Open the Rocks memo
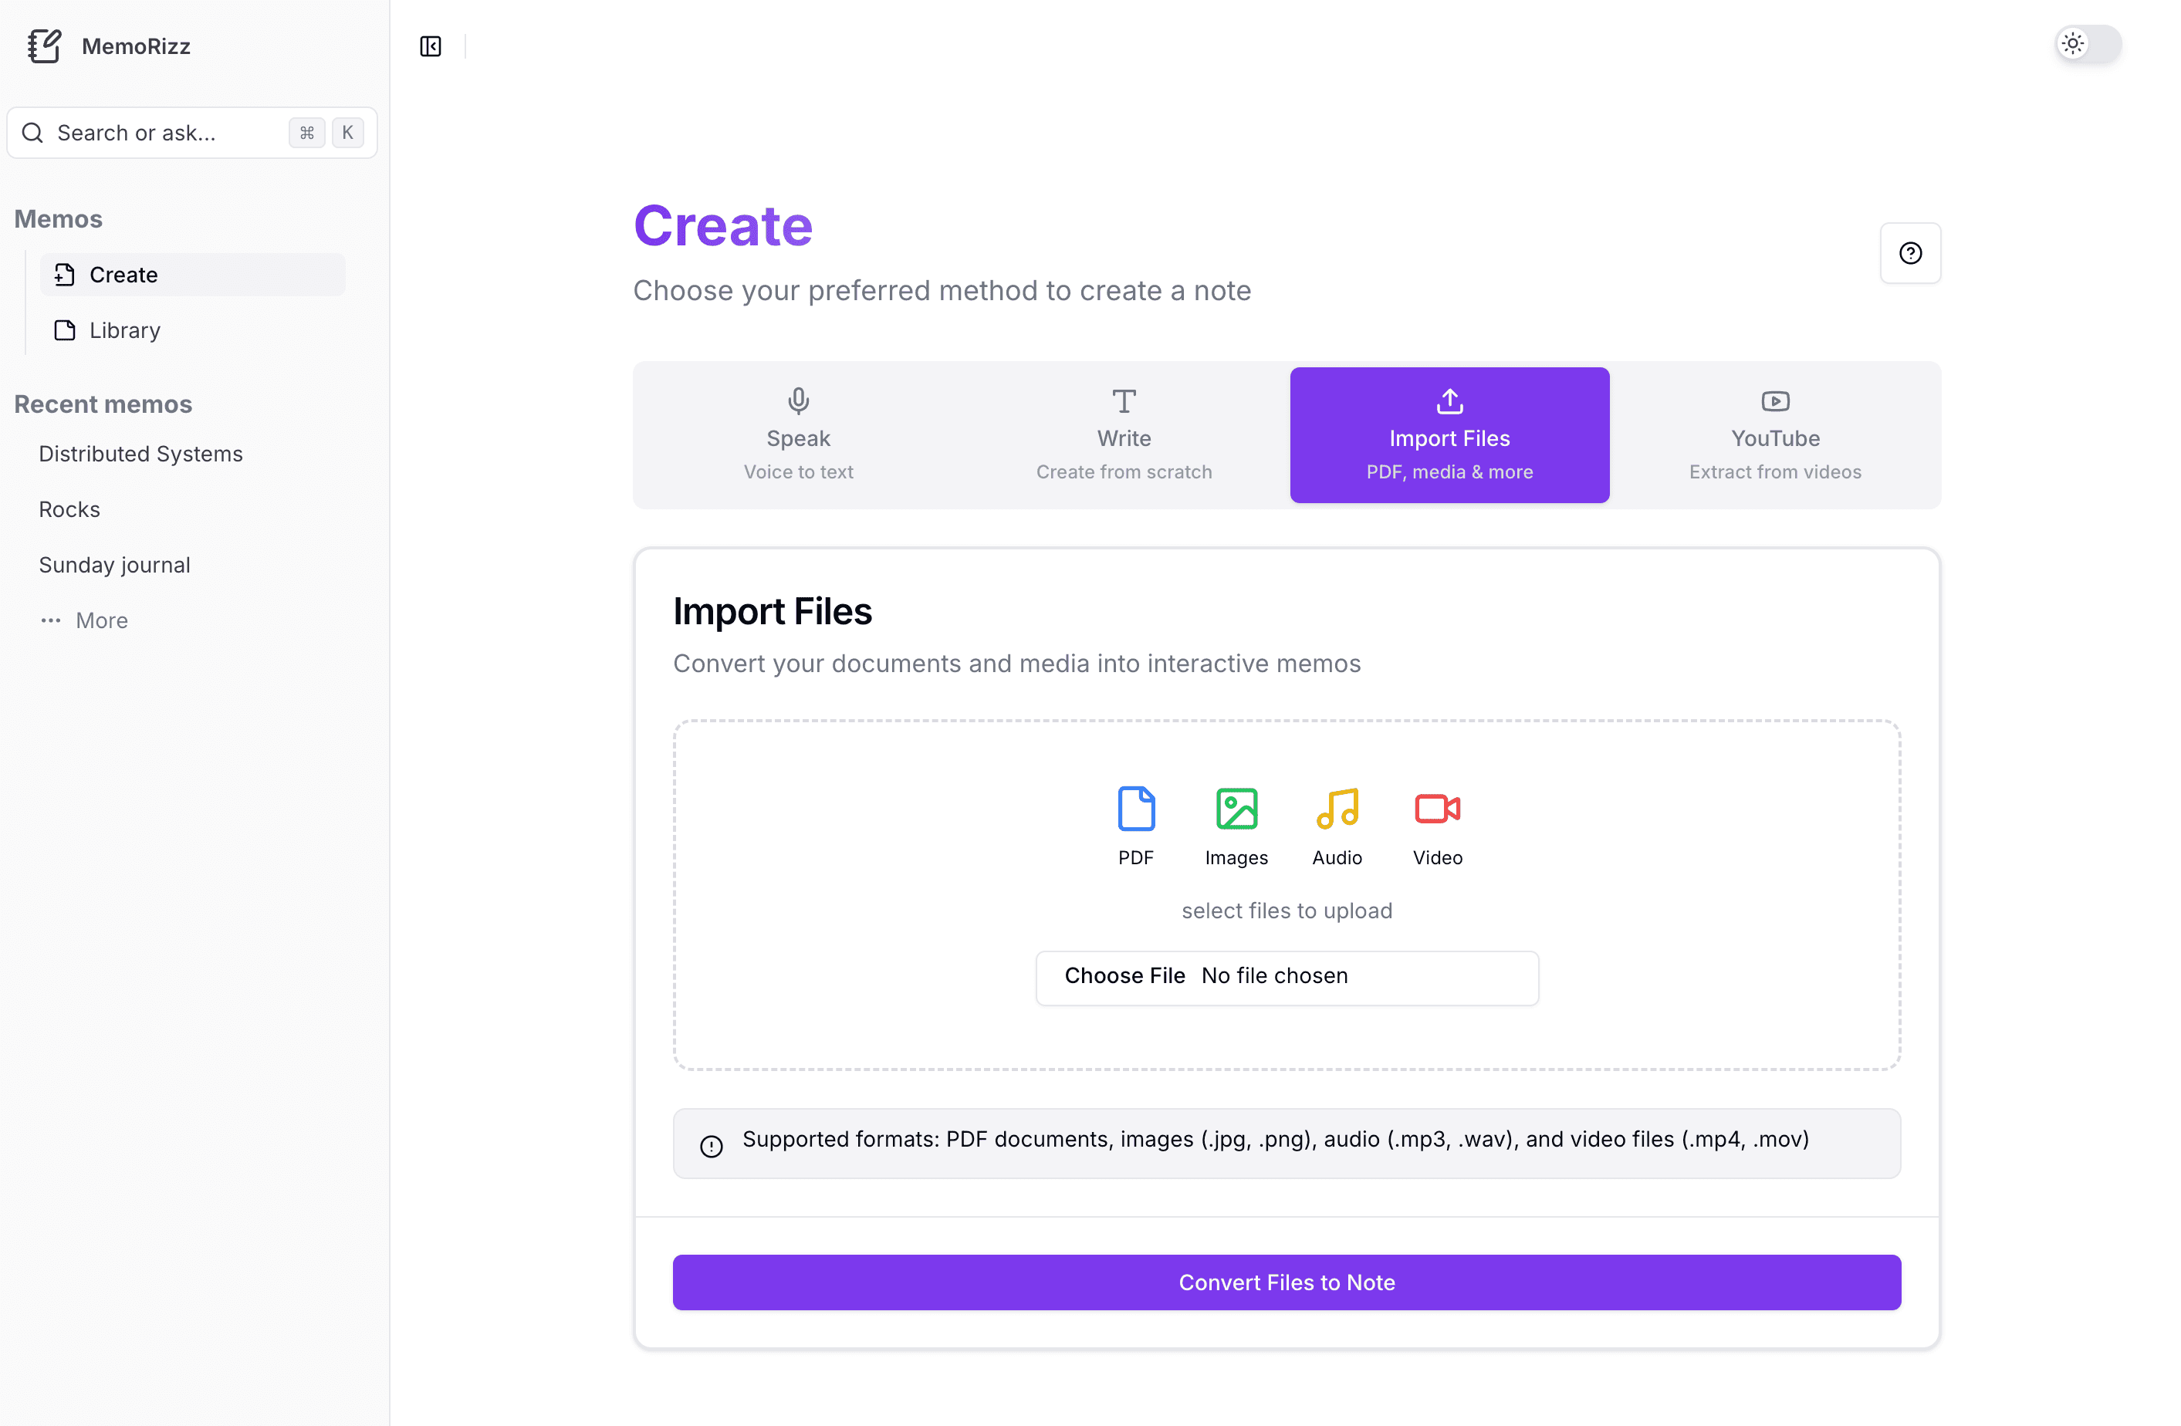The width and height of the screenshot is (2181, 1426). pyautogui.click(x=69, y=509)
